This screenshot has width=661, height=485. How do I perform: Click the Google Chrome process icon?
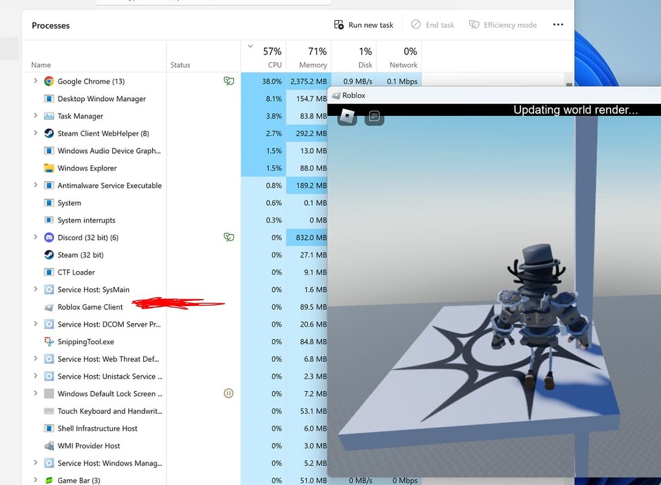49,81
